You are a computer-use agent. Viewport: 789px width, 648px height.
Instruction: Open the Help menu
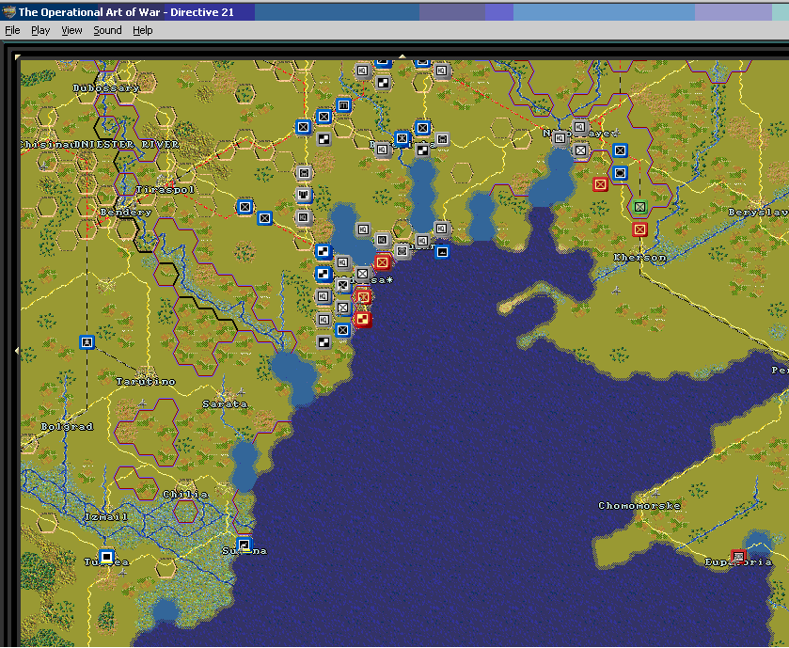(x=142, y=30)
